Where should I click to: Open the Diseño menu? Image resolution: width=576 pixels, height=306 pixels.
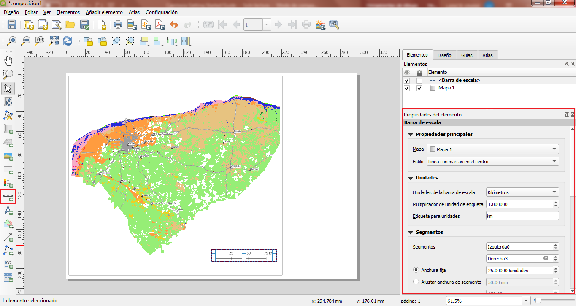[x=11, y=12]
